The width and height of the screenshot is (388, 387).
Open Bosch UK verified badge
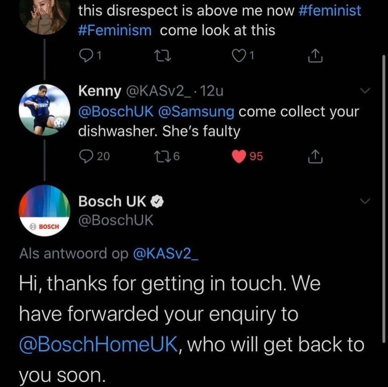158,202
